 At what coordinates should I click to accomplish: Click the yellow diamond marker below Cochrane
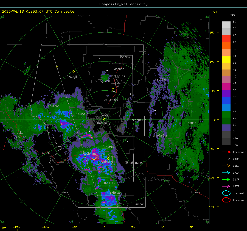point(94,159)
